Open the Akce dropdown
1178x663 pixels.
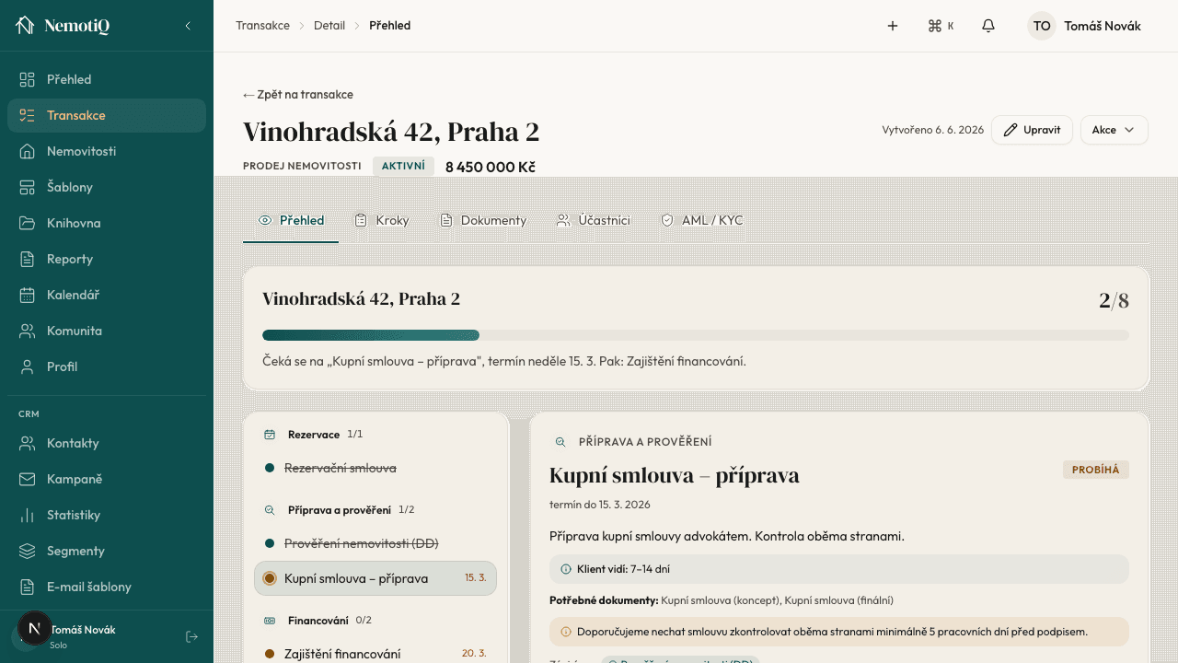click(1114, 130)
